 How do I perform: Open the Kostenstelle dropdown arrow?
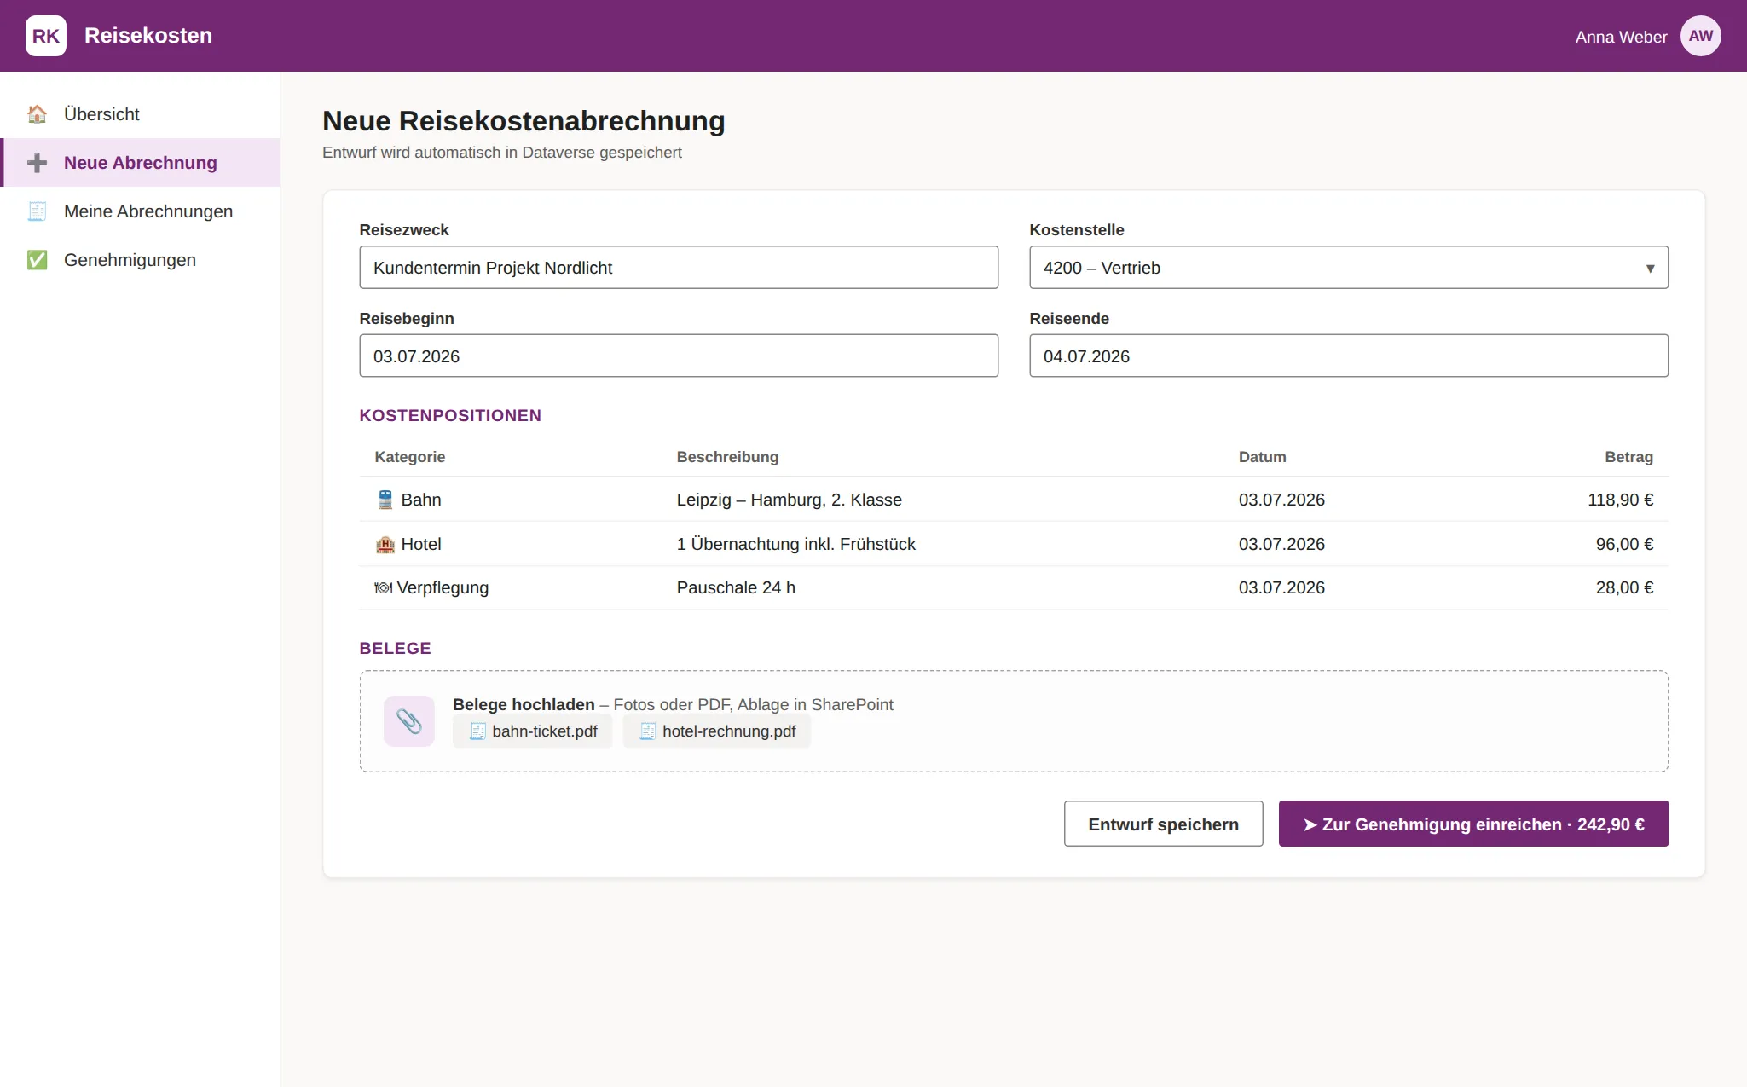point(1650,269)
